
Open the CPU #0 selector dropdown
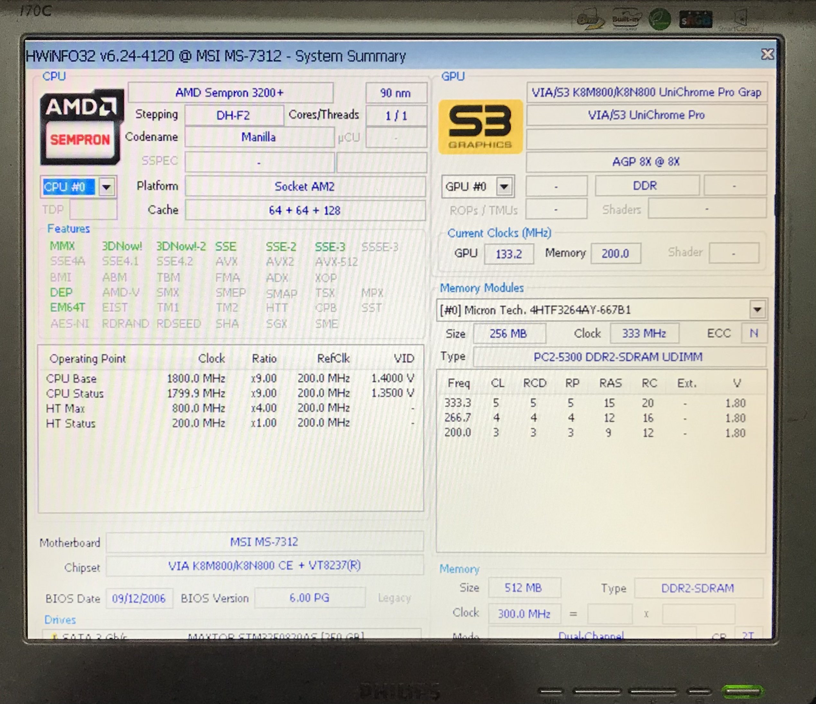click(107, 187)
